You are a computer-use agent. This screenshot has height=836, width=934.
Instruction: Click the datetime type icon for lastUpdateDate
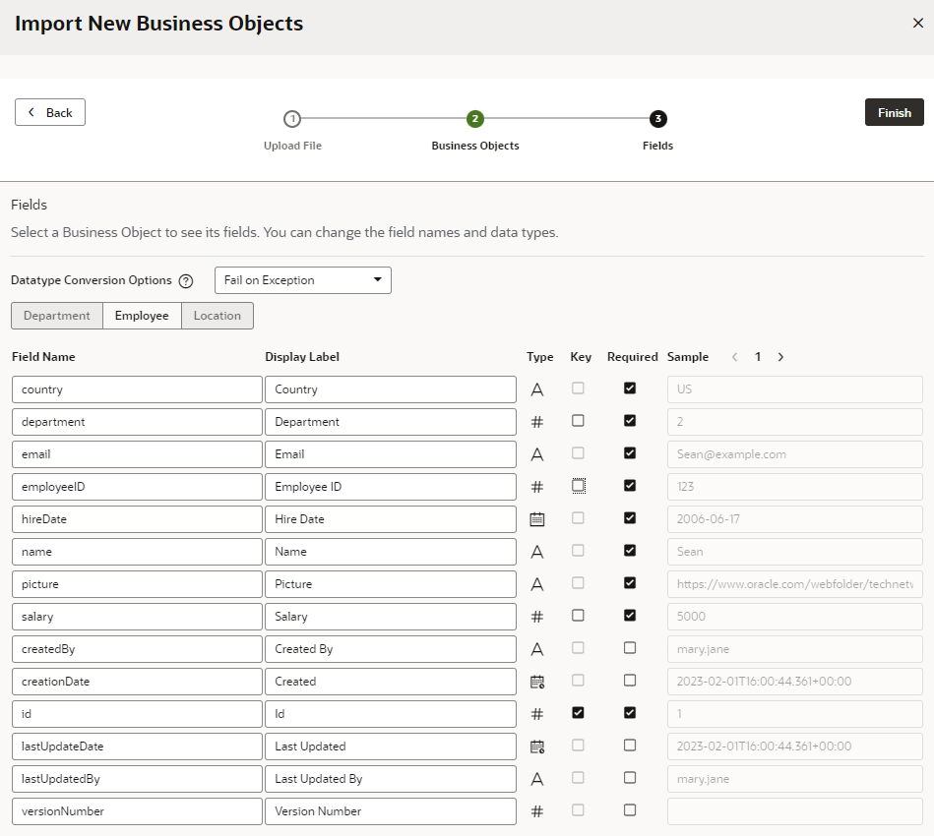536,746
